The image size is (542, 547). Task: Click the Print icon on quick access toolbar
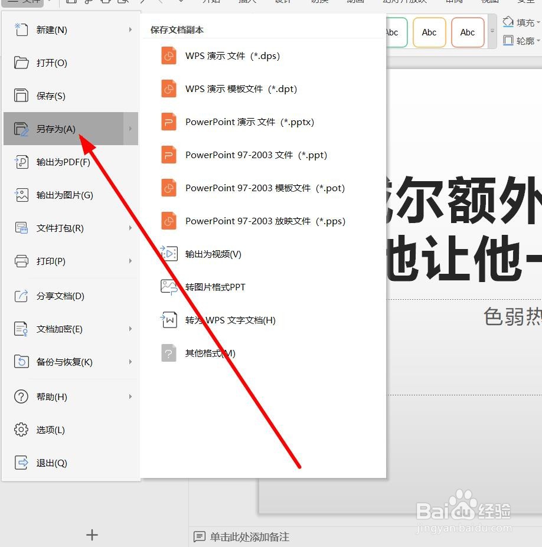pos(106,2)
